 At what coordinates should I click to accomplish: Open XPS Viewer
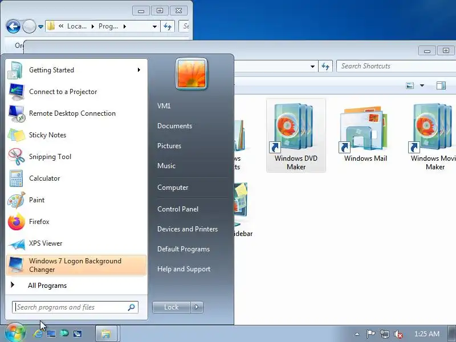76,243
